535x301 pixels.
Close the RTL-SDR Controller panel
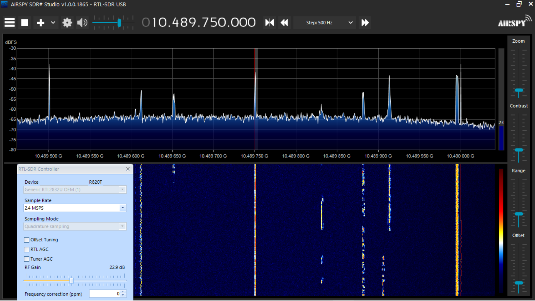[128, 169]
